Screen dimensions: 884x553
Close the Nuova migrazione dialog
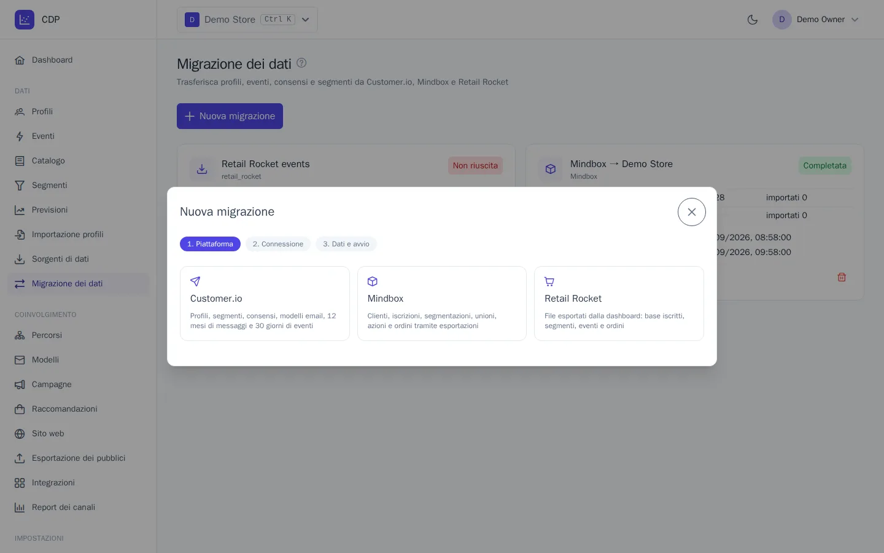point(692,212)
